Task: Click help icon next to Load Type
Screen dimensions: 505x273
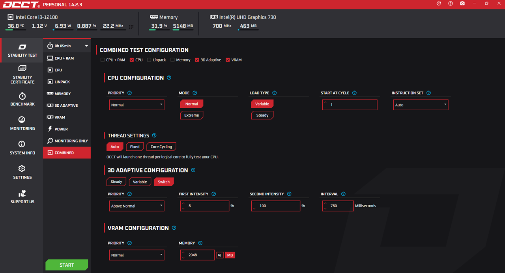Action: point(274,93)
